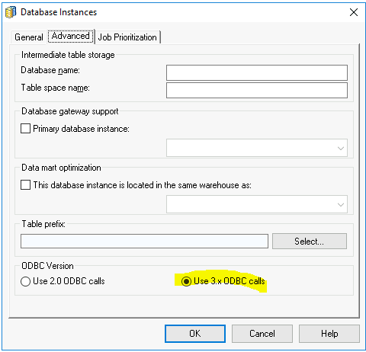Click the Cancel button

point(262,334)
